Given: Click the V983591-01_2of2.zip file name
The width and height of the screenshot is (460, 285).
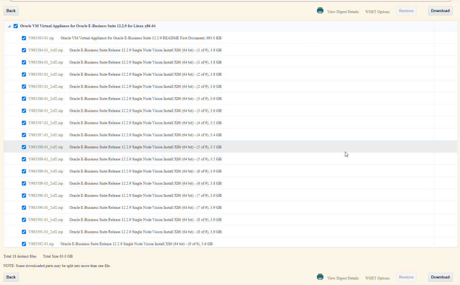Looking at the screenshot, I should tap(45, 232).
